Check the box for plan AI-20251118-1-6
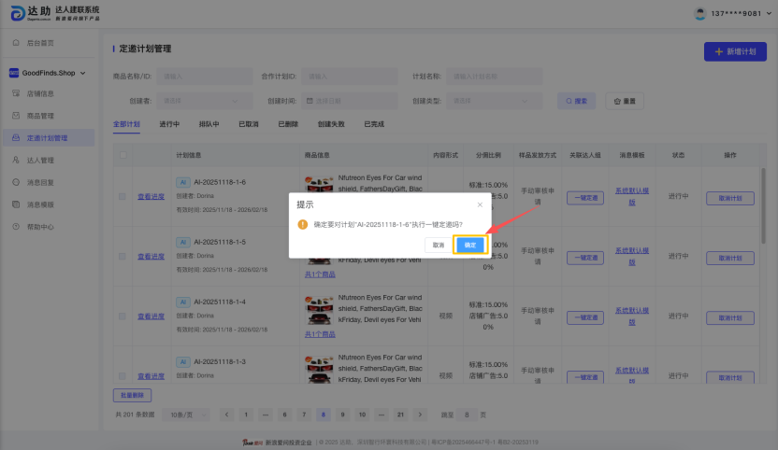The image size is (778, 450). coord(122,196)
